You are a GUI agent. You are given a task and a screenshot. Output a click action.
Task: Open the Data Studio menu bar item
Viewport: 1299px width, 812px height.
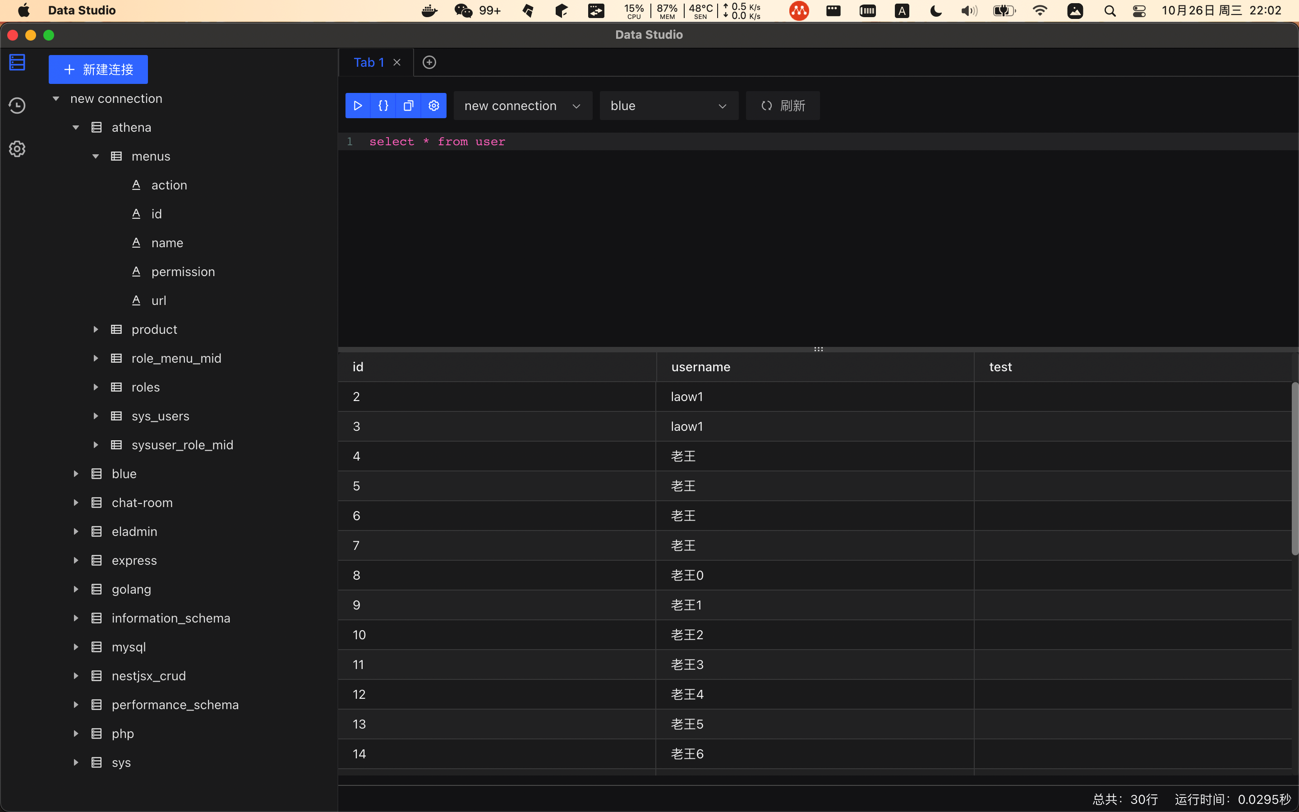[82, 10]
